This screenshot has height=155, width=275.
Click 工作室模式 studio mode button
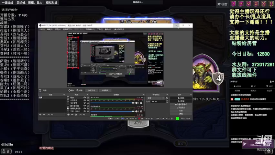point(181,107)
